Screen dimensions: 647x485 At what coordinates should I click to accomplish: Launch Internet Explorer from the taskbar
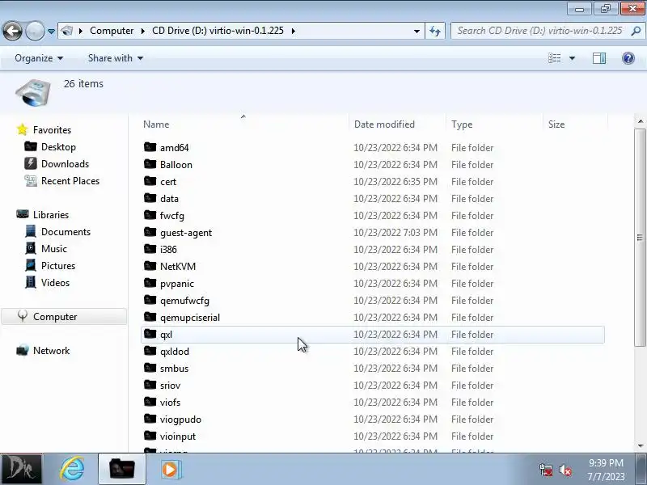(72, 470)
